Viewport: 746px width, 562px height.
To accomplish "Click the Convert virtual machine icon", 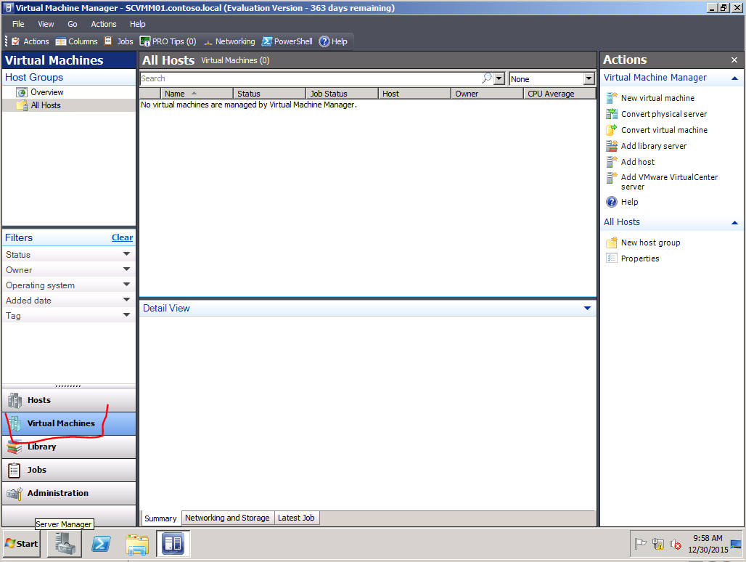I will pyautogui.click(x=611, y=130).
